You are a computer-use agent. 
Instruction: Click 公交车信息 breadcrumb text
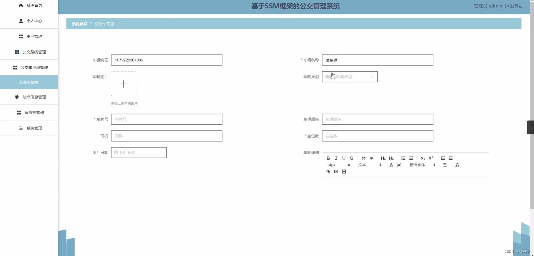pos(104,24)
